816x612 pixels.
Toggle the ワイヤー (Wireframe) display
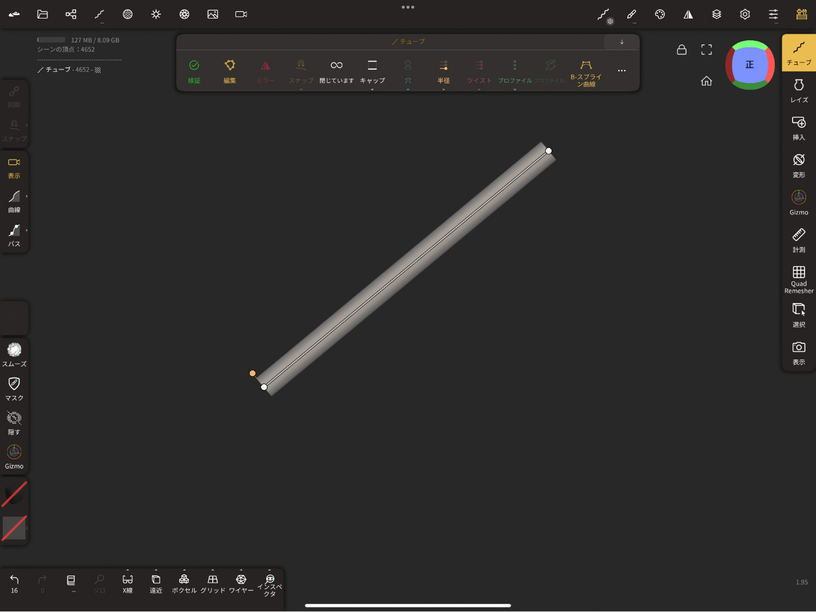[x=241, y=583]
